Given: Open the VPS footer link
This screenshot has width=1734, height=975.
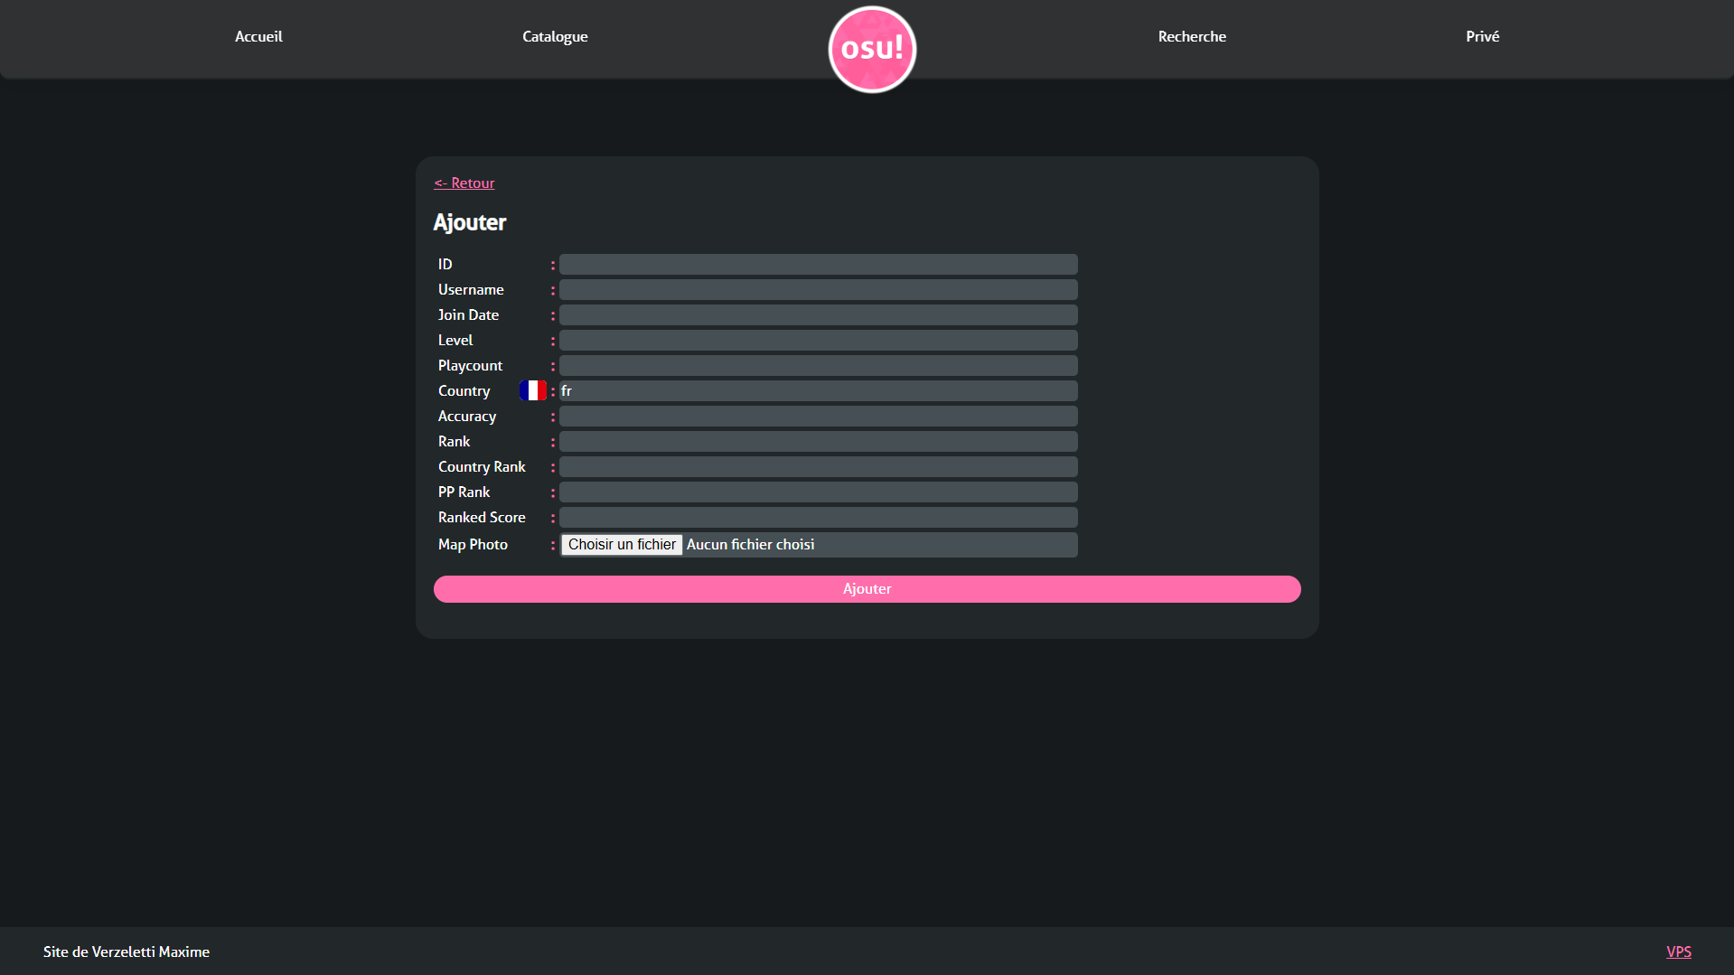Looking at the screenshot, I should (1678, 952).
